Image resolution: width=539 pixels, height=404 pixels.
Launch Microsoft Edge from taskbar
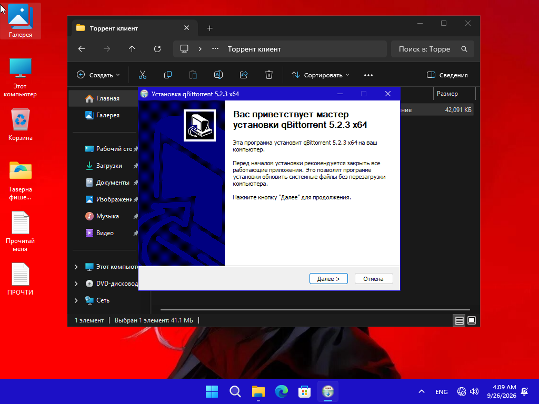pyautogui.click(x=282, y=391)
